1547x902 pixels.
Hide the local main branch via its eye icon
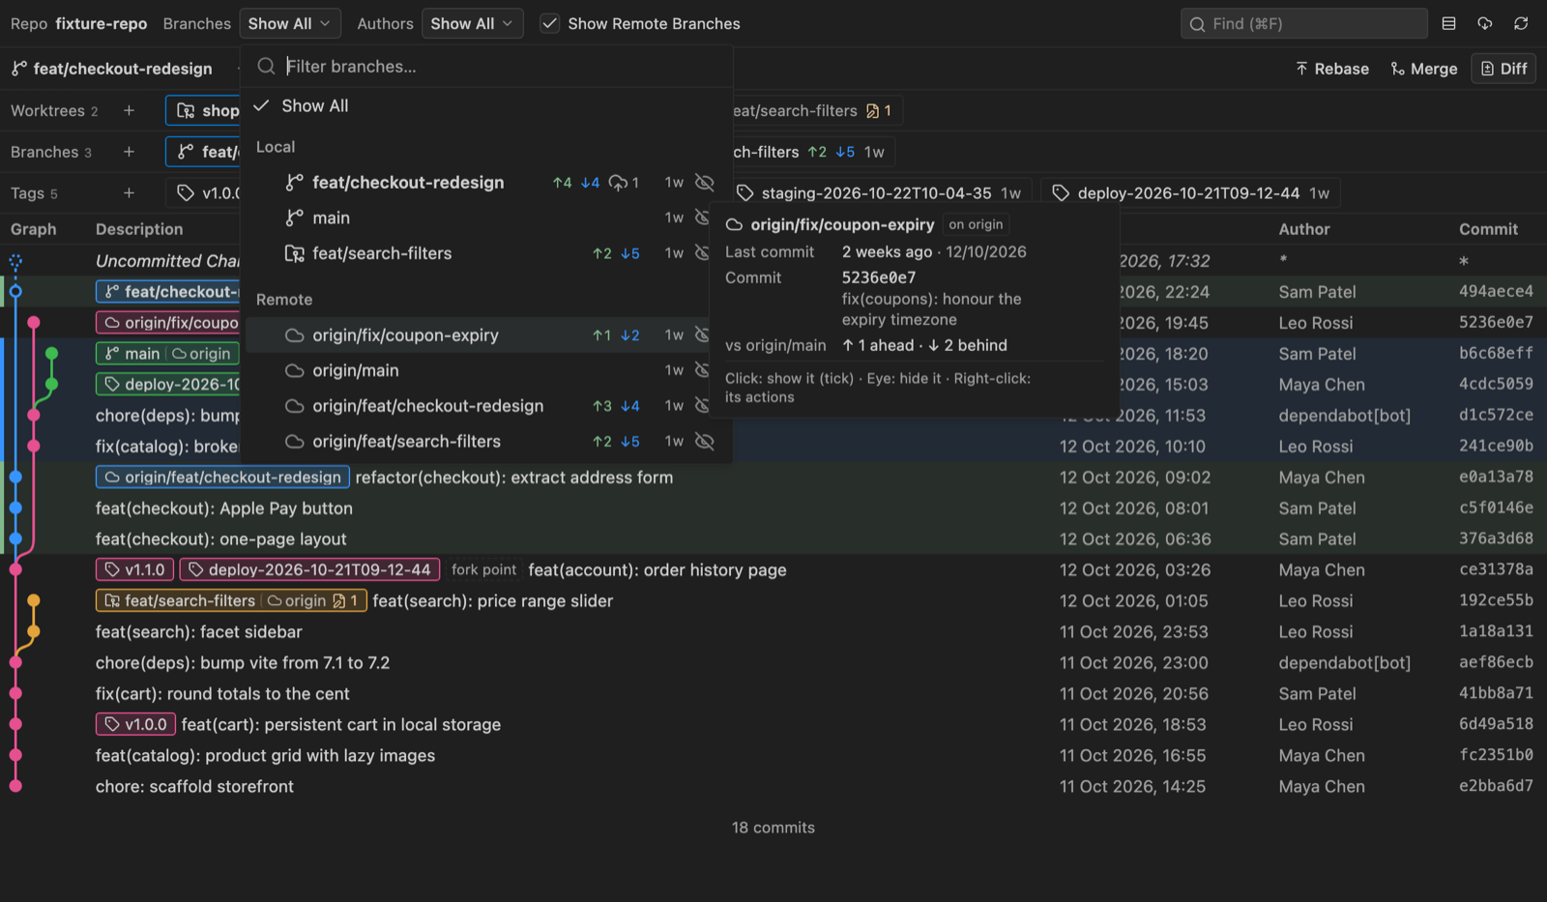[703, 218]
